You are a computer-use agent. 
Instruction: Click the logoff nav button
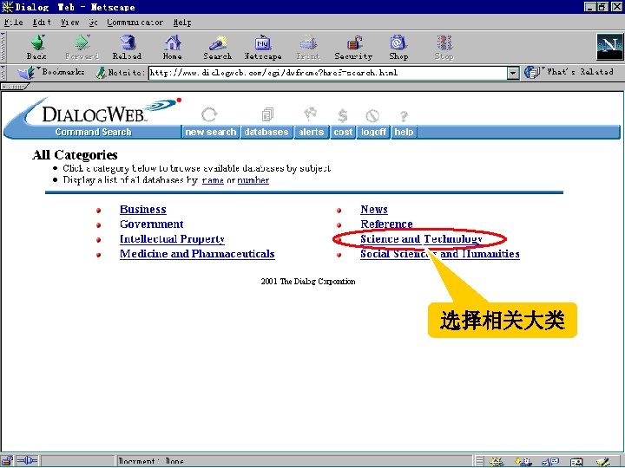point(373,132)
